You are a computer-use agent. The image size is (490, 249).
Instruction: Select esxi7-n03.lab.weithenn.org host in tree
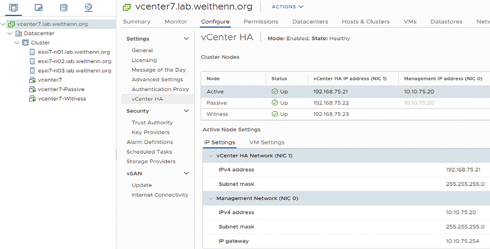(75, 71)
